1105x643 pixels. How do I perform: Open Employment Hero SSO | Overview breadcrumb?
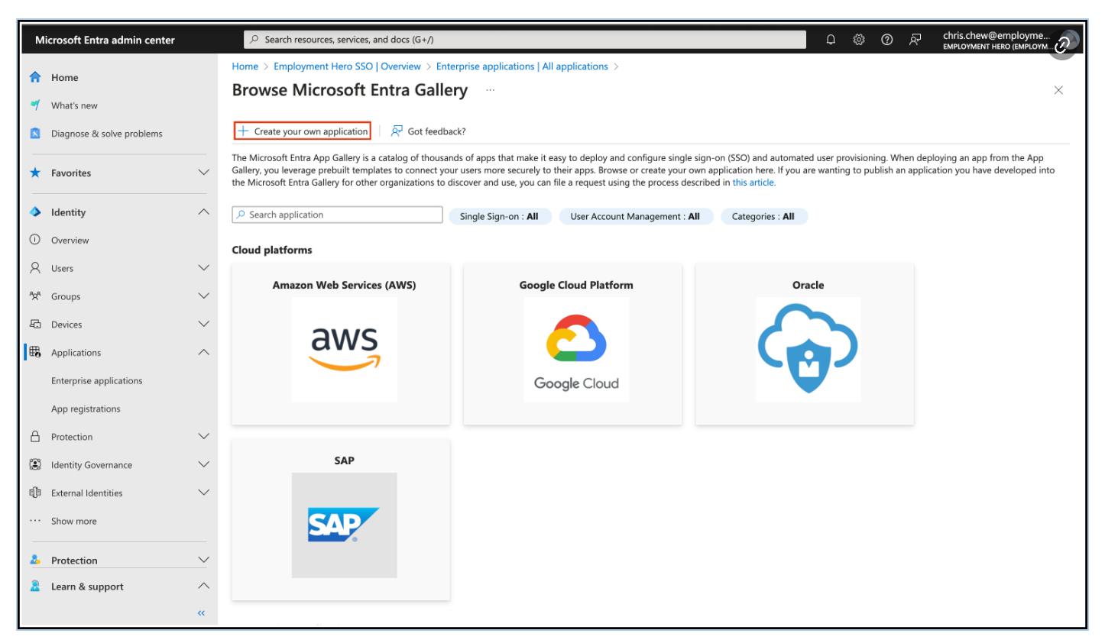[348, 66]
